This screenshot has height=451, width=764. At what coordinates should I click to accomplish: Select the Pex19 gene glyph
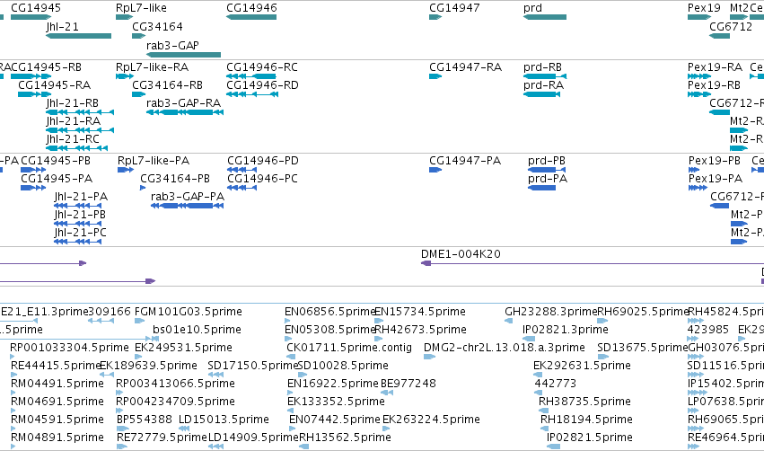tap(699, 17)
